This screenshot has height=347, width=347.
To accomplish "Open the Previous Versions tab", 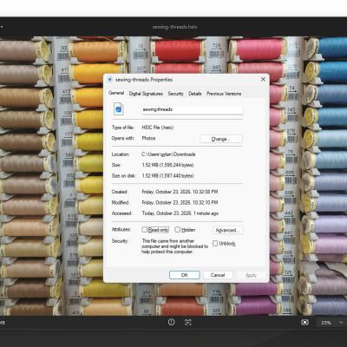I will tap(224, 94).
